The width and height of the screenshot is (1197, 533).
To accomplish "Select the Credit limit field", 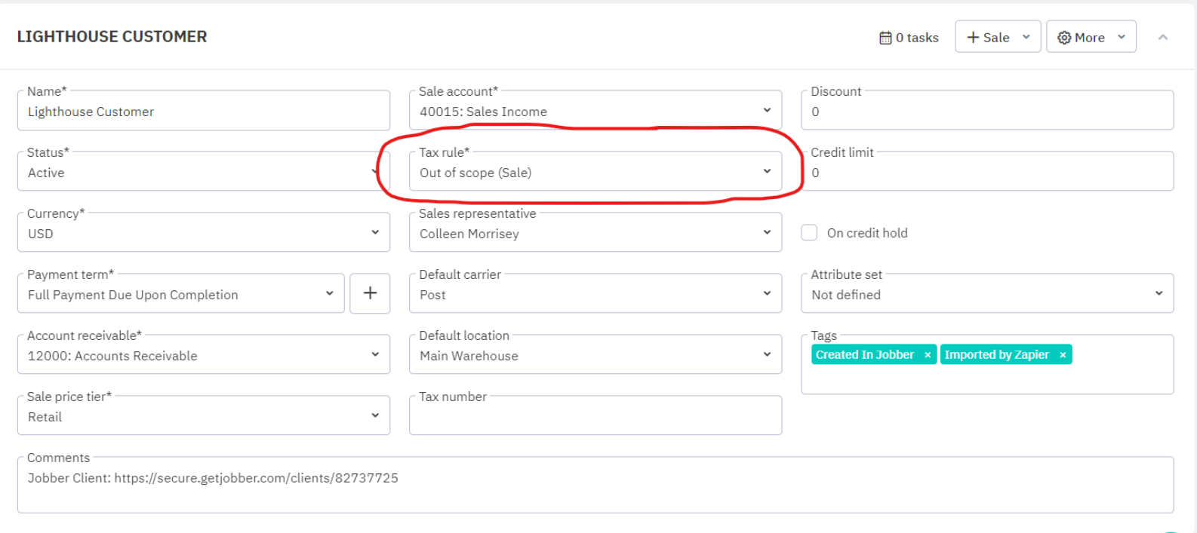I will pyautogui.click(x=986, y=173).
